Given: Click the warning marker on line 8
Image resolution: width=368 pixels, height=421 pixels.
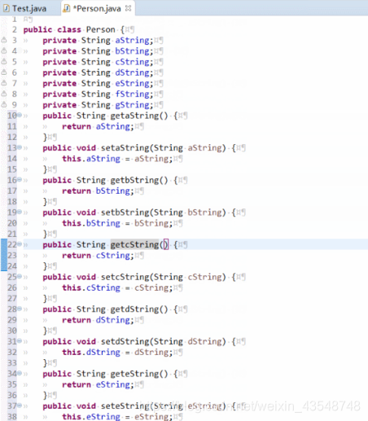Looking at the screenshot, I should 4,94.
